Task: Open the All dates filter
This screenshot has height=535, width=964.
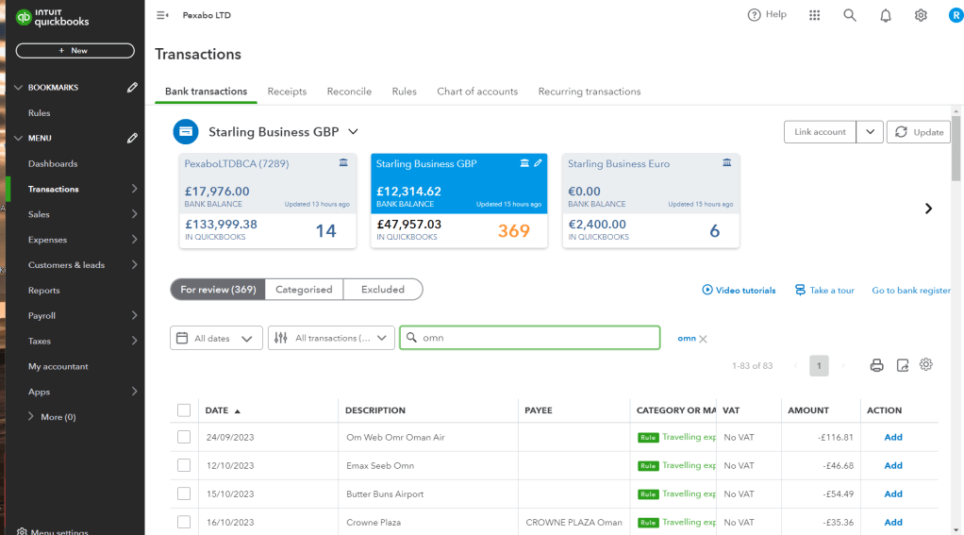Action: coord(216,338)
